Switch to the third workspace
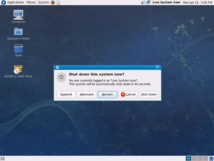The image size is (214, 161). (200, 159)
